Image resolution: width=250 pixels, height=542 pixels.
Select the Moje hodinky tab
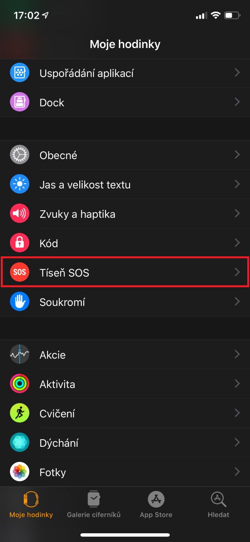[31, 504]
